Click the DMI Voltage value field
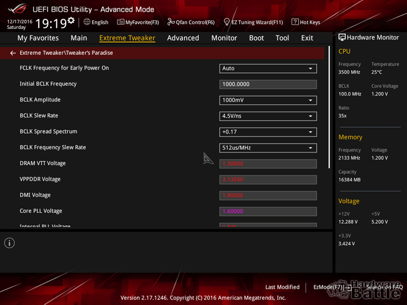Screen dimensions: 407x305 (x=268, y=196)
